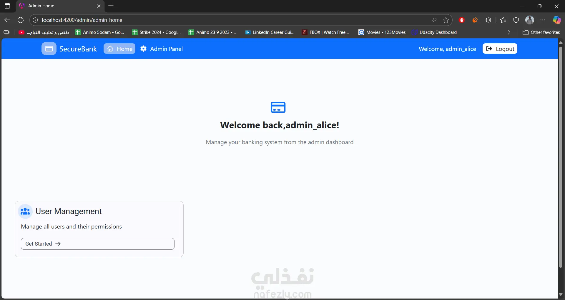Click the blue credit card icon above welcome heading
The width and height of the screenshot is (565, 300).
pos(278,107)
